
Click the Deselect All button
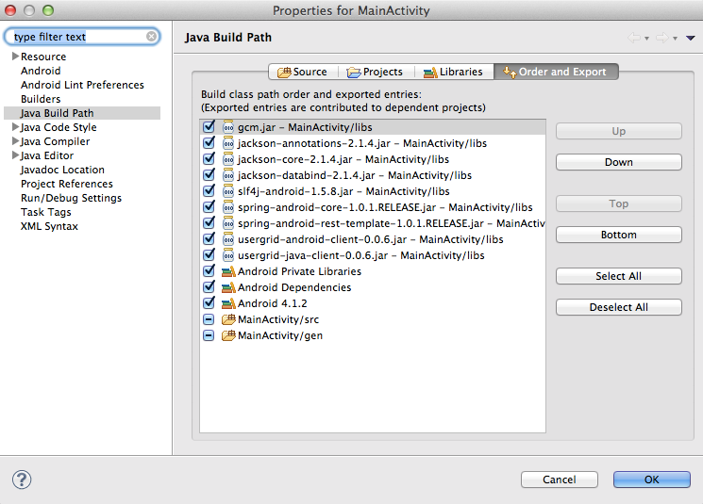pyautogui.click(x=619, y=307)
